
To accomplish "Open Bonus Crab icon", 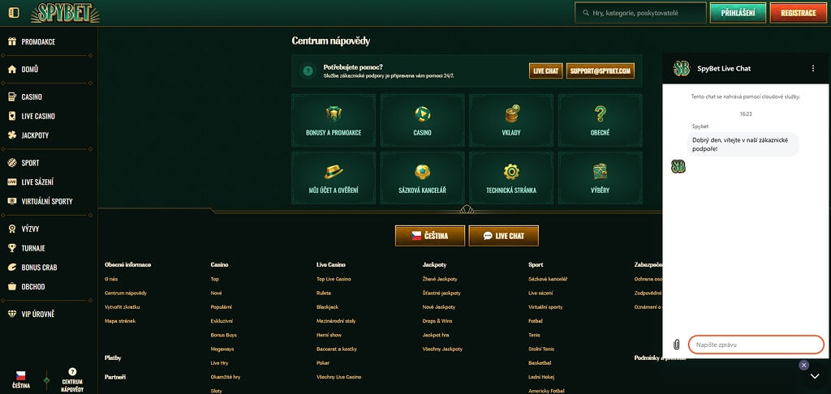I will (12, 268).
